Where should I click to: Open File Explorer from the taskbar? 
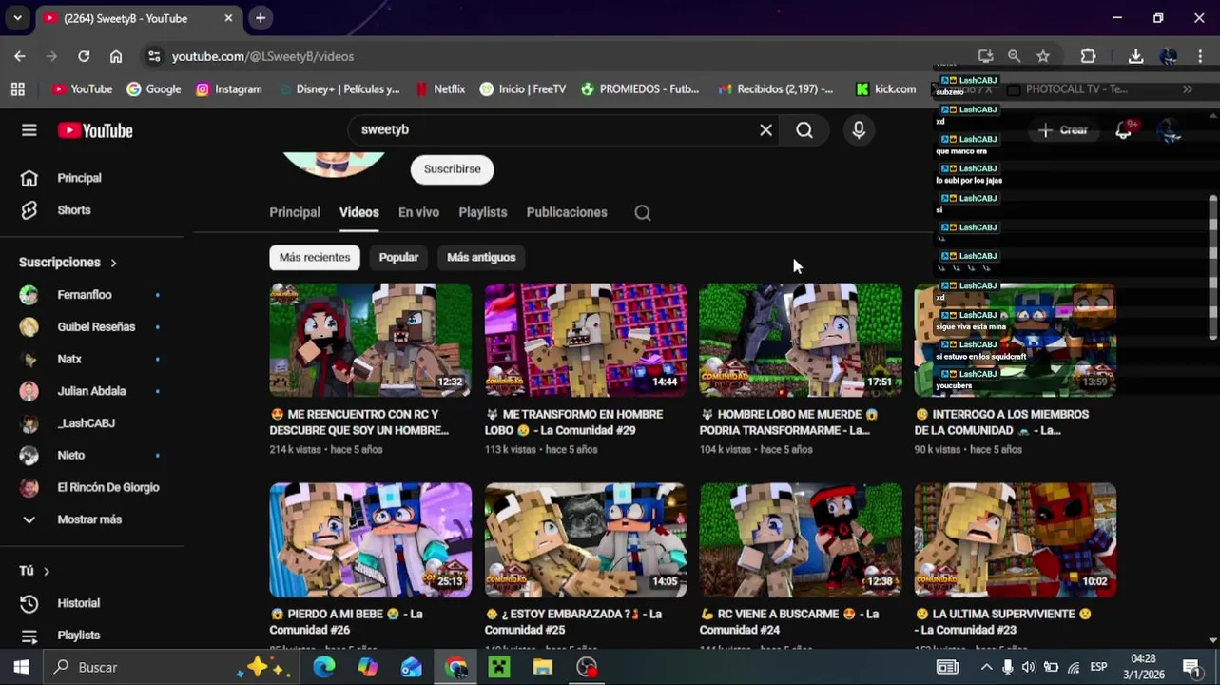pos(543,667)
